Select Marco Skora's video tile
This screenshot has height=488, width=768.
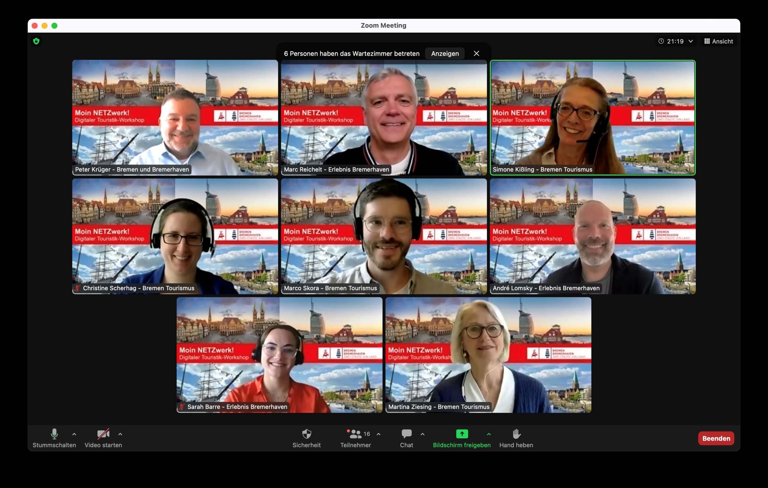[384, 236]
